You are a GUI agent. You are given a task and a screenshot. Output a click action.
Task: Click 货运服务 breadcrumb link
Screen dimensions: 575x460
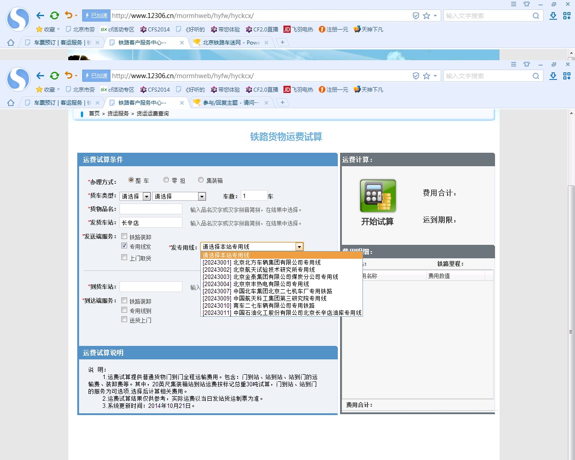118,114
